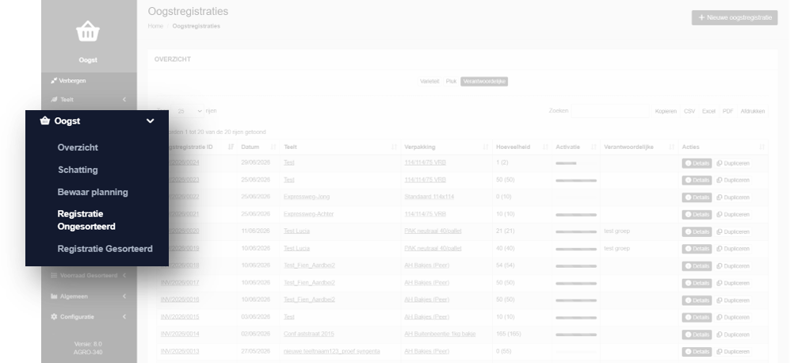Click the Afdrukken print button
Viewport: 790px width, 363px height.
tap(752, 112)
